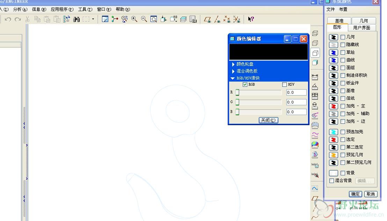This screenshot has width=387, height=221.
Task: Check the 曲线 checkbox
Action: (x=343, y=60)
